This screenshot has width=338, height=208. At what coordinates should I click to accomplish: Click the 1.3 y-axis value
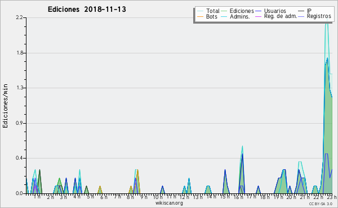(x=20, y=88)
